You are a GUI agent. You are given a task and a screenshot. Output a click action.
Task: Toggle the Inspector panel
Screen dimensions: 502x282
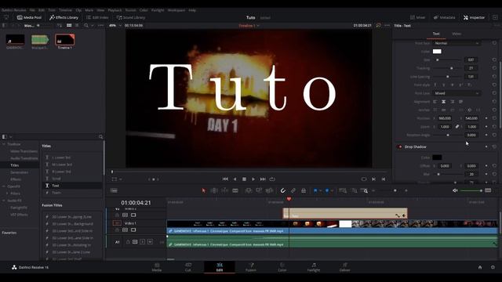[x=474, y=17]
